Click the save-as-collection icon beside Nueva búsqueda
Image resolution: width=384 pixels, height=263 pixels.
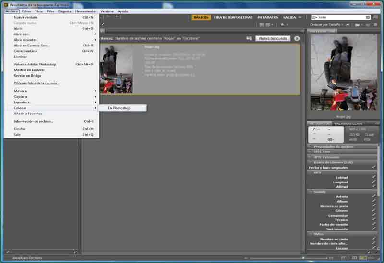click(249, 38)
